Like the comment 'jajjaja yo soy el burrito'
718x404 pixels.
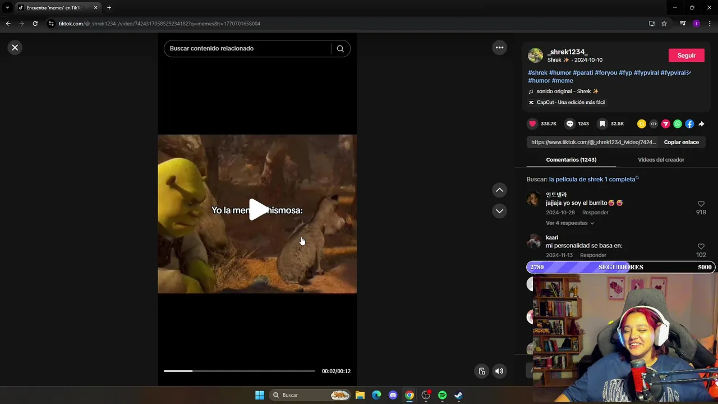click(x=701, y=204)
